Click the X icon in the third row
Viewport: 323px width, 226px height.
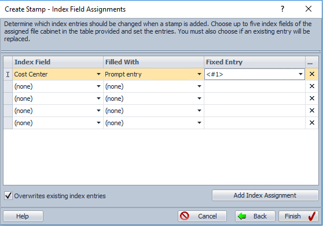312,99
